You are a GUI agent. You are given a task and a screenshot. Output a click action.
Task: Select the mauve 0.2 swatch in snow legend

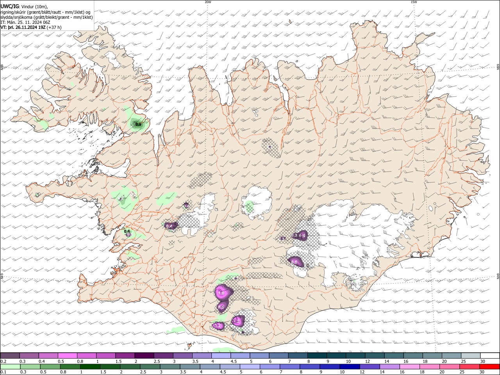coord(10,355)
